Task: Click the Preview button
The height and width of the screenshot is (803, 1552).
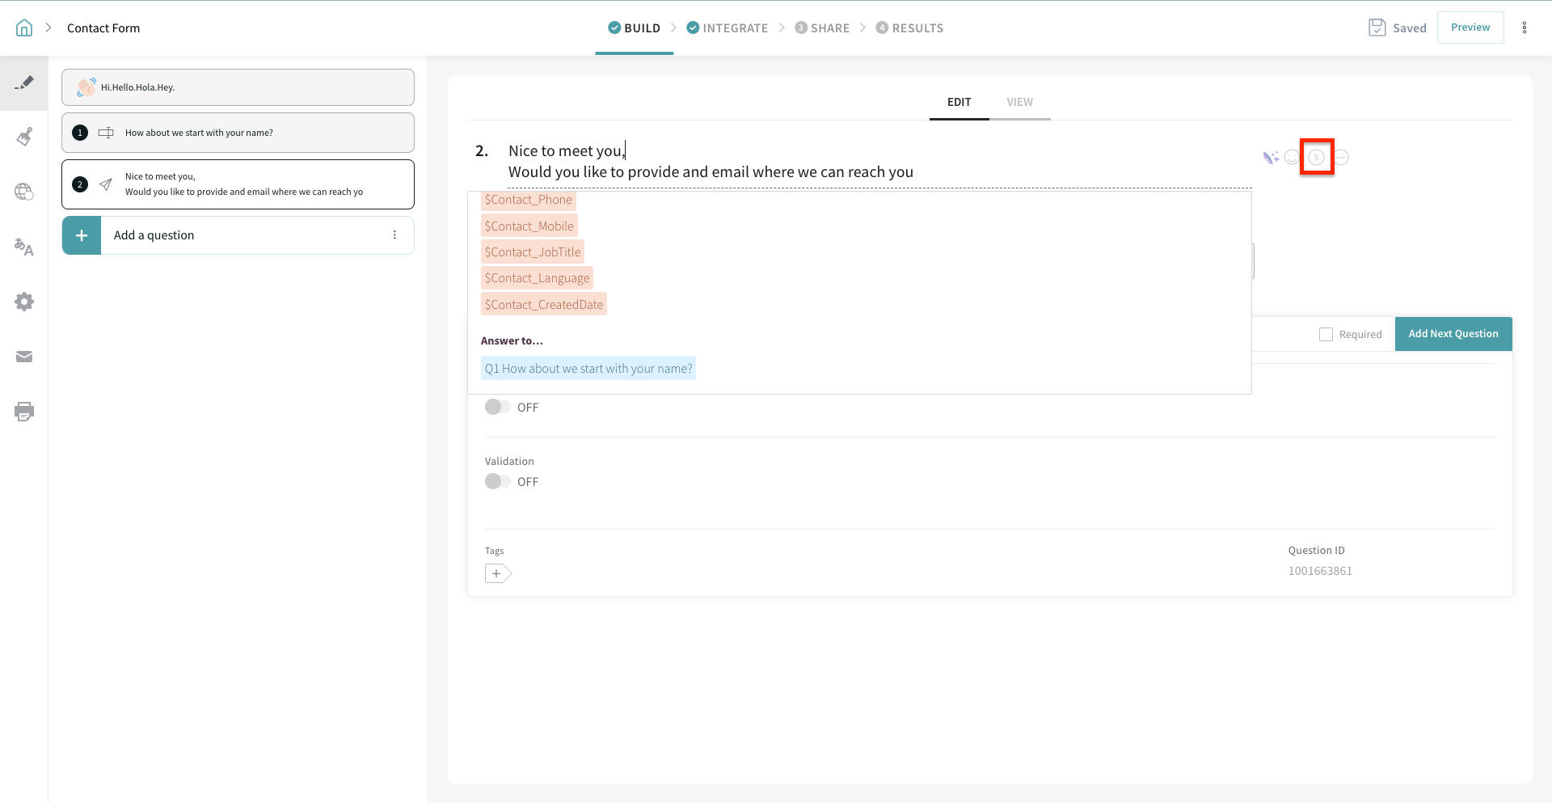Action: [x=1470, y=27]
